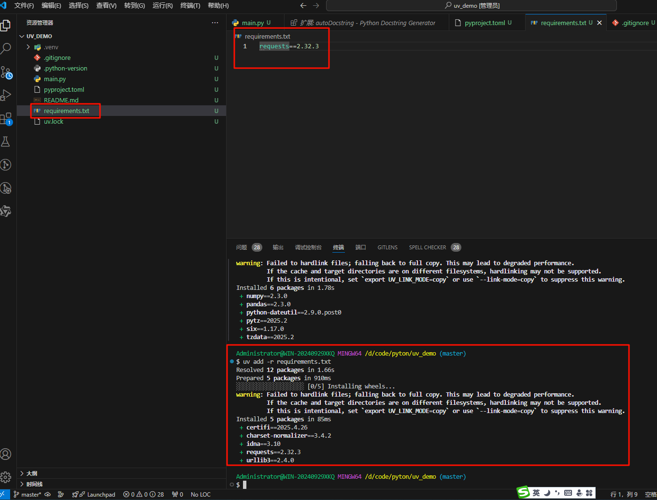Open the 文件(F) menu
This screenshot has width=657, height=500.
[x=24, y=5]
